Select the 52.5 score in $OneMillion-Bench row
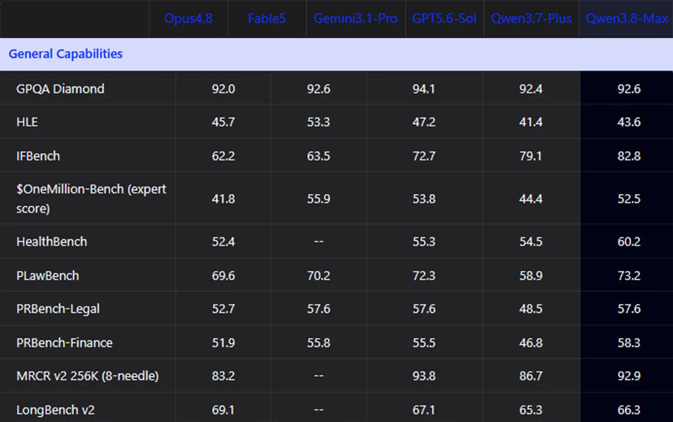 click(629, 199)
